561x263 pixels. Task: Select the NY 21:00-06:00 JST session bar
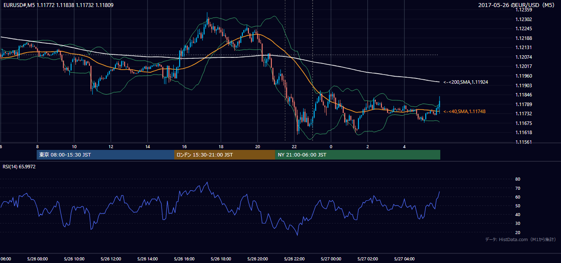tap(358, 155)
